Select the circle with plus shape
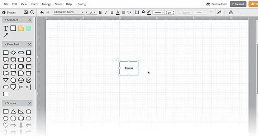 pos(21,80)
